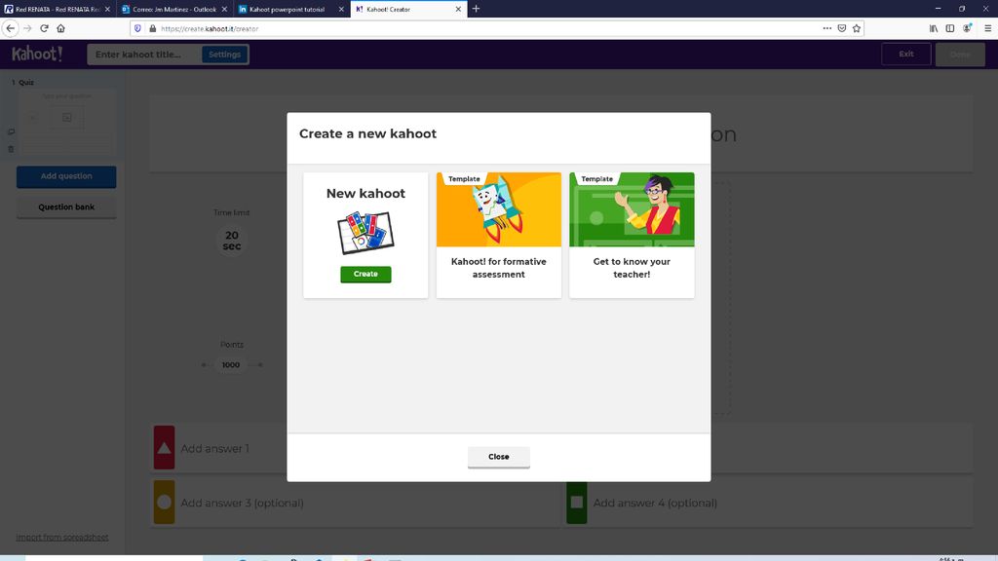This screenshot has width=998, height=561.
Task: Bookmark this page with the star
Action: (857, 28)
